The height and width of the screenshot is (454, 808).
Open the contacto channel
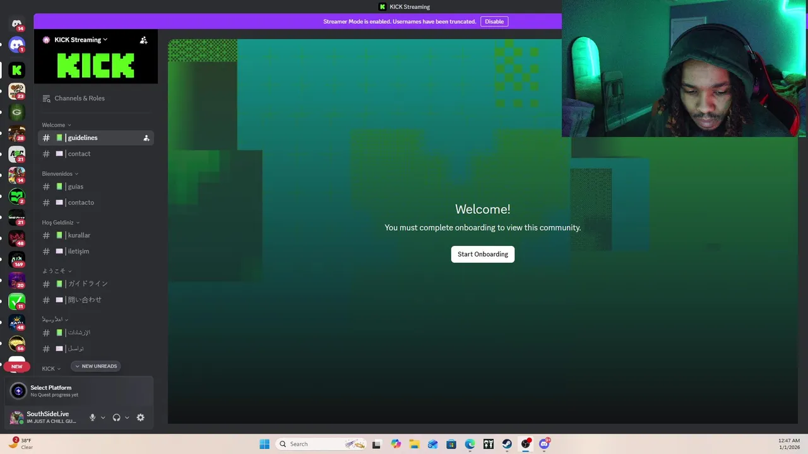[95, 202]
